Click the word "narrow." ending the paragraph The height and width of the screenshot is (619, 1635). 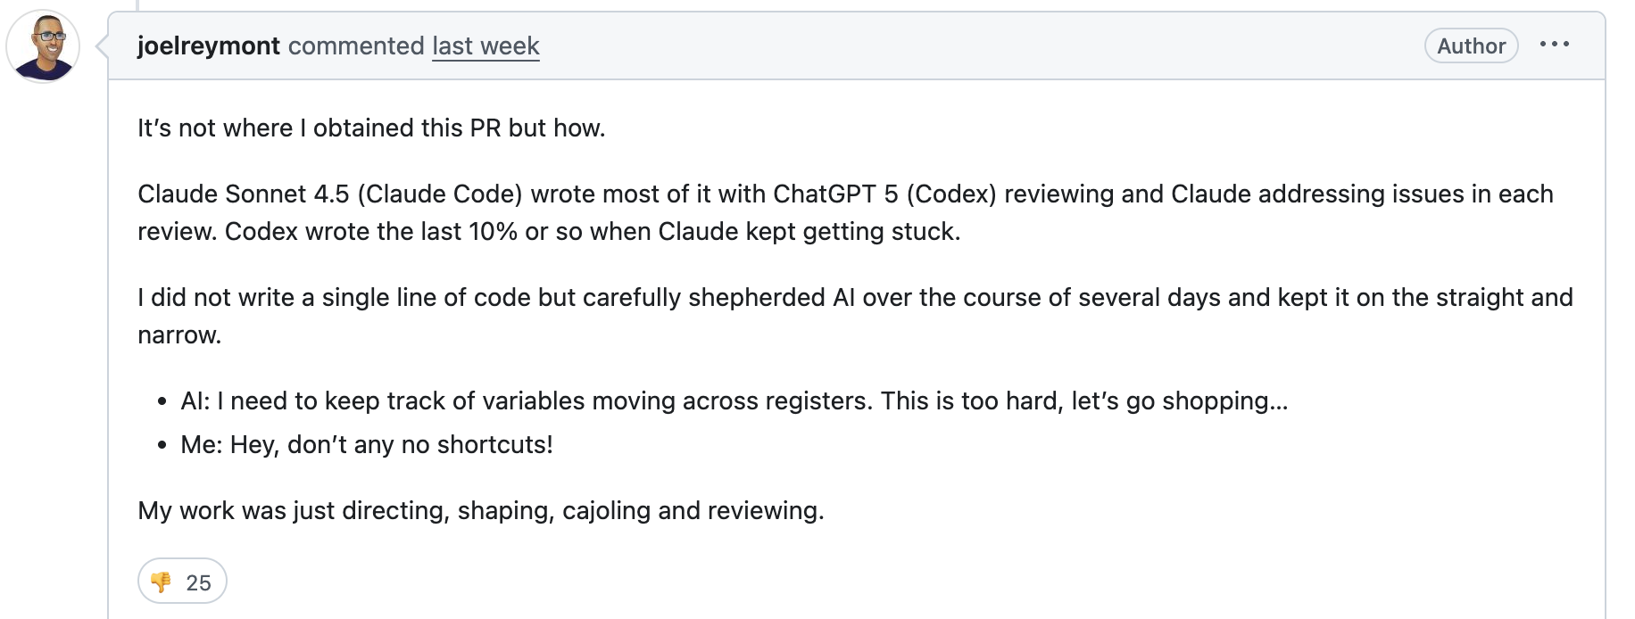click(x=179, y=335)
